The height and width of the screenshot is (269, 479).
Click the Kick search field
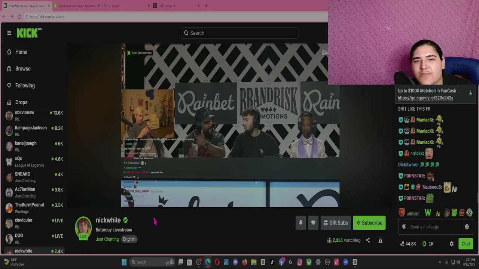(x=239, y=33)
